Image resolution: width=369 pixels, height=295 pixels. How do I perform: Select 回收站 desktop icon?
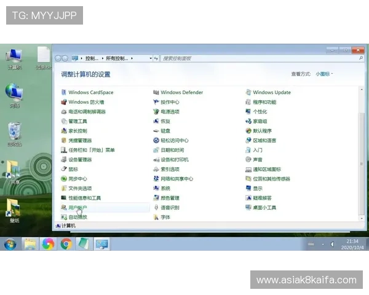pos(14,134)
